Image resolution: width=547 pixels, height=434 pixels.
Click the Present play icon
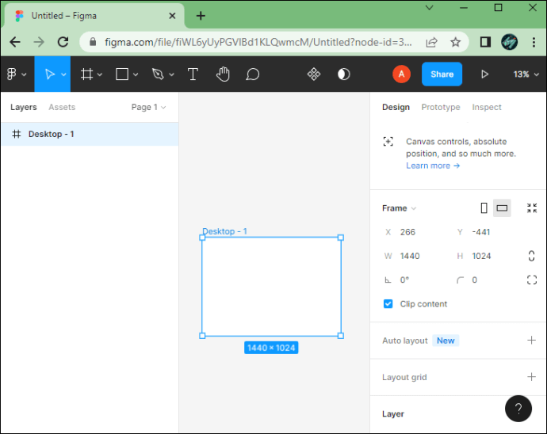[484, 74]
